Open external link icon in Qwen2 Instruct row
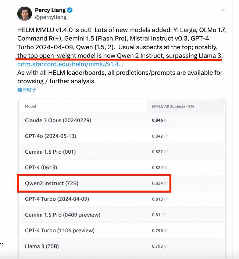 pyautogui.click(x=166, y=183)
